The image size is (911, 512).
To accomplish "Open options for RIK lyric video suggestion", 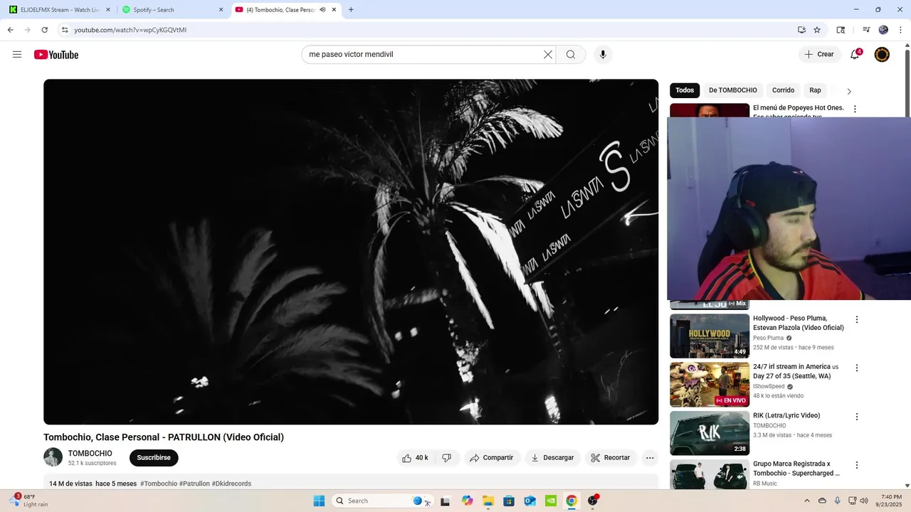I will pos(857,417).
